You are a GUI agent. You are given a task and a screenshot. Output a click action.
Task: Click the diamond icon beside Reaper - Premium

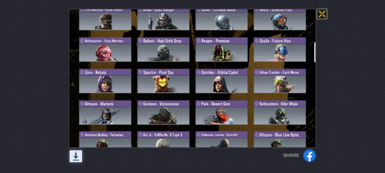click(x=198, y=41)
